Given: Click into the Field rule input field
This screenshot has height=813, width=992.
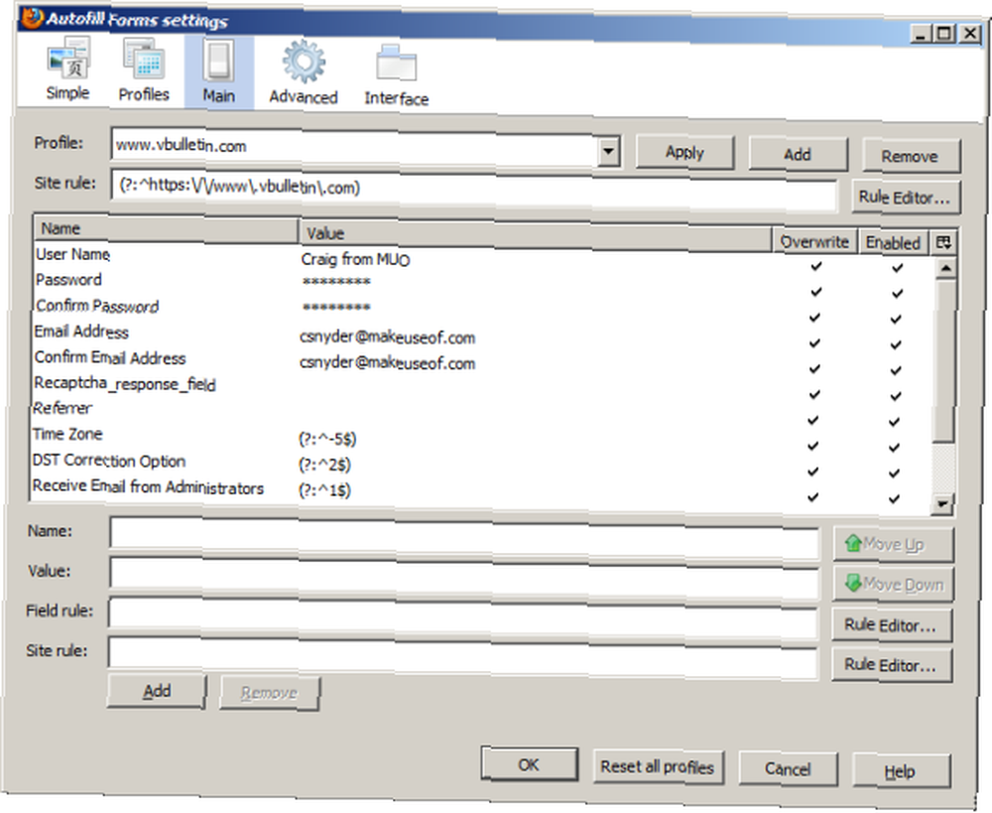Looking at the screenshot, I should tap(463, 617).
